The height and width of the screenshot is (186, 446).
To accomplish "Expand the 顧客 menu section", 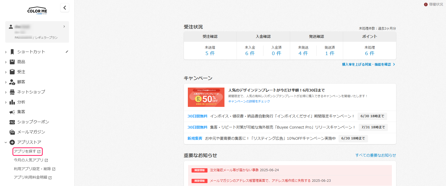I will (21, 82).
